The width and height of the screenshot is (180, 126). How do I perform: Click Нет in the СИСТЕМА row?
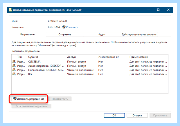click(x=100, y=62)
